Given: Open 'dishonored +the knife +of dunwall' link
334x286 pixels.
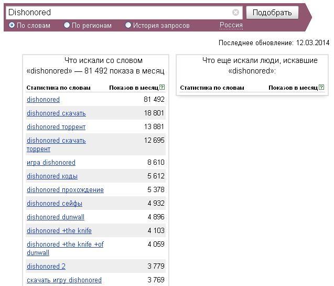Looking at the screenshot, I should click(x=65, y=248).
